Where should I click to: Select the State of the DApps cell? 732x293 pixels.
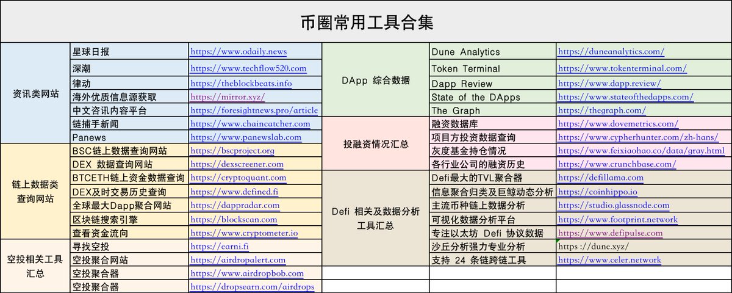(492, 96)
